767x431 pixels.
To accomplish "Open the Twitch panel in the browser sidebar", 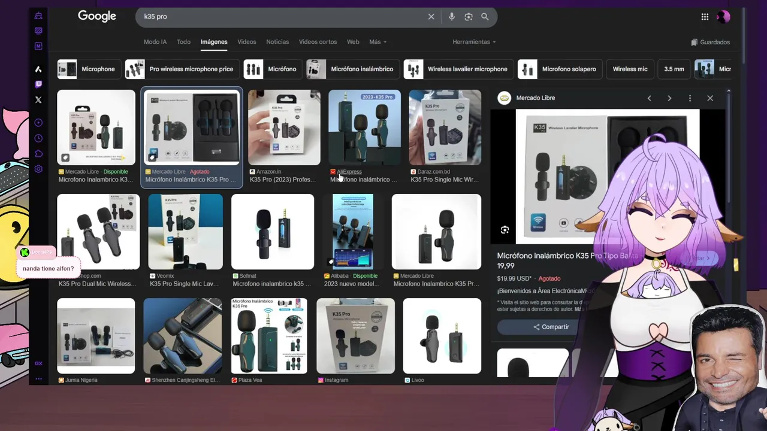I will [x=38, y=84].
